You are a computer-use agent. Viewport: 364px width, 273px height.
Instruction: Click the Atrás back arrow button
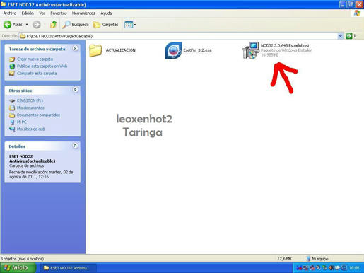8,24
